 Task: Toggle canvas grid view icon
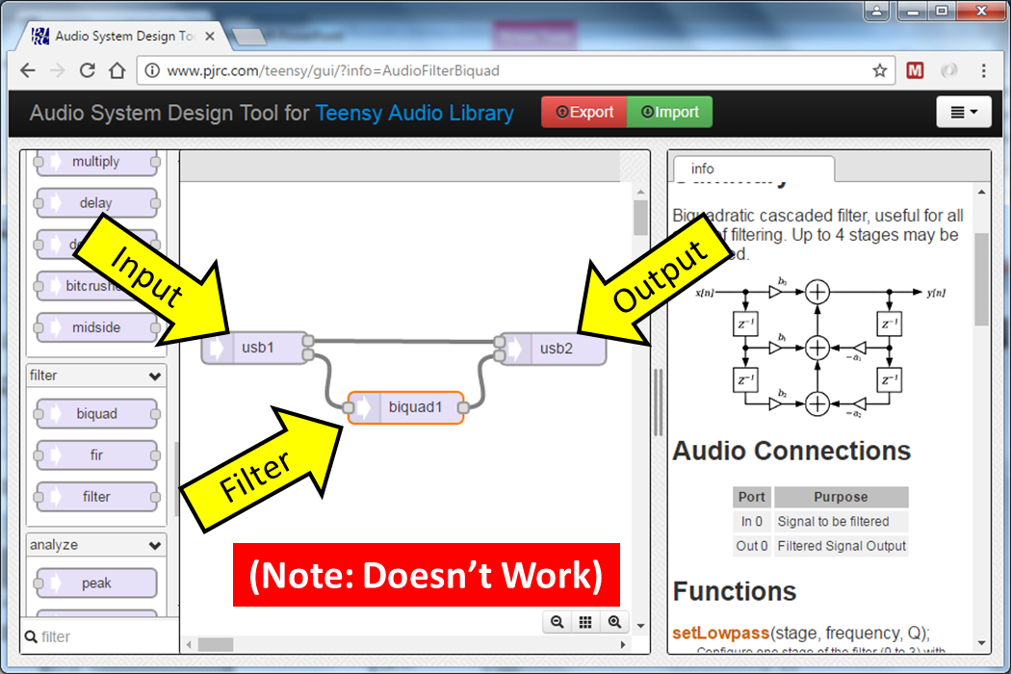coord(584,622)
